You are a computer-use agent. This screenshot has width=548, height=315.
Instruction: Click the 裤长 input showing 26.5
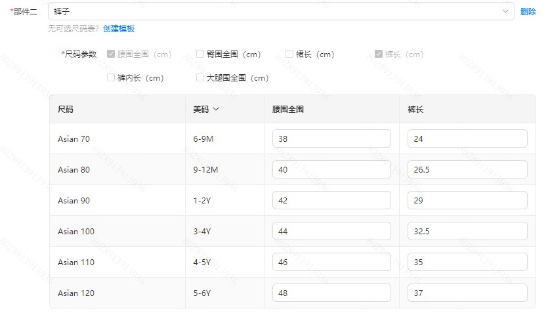[x=467, y=169]
